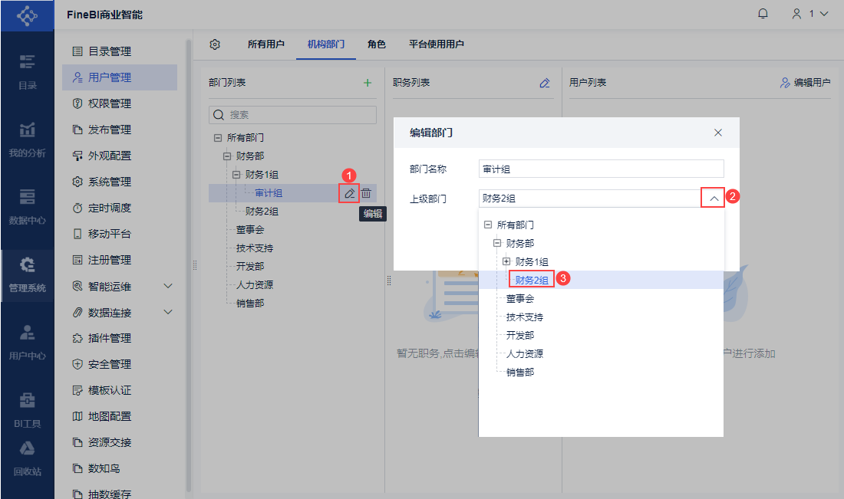This screenshot has height=499, width=844.
Task: Open 发布管理 menu item
Action: 120,130
